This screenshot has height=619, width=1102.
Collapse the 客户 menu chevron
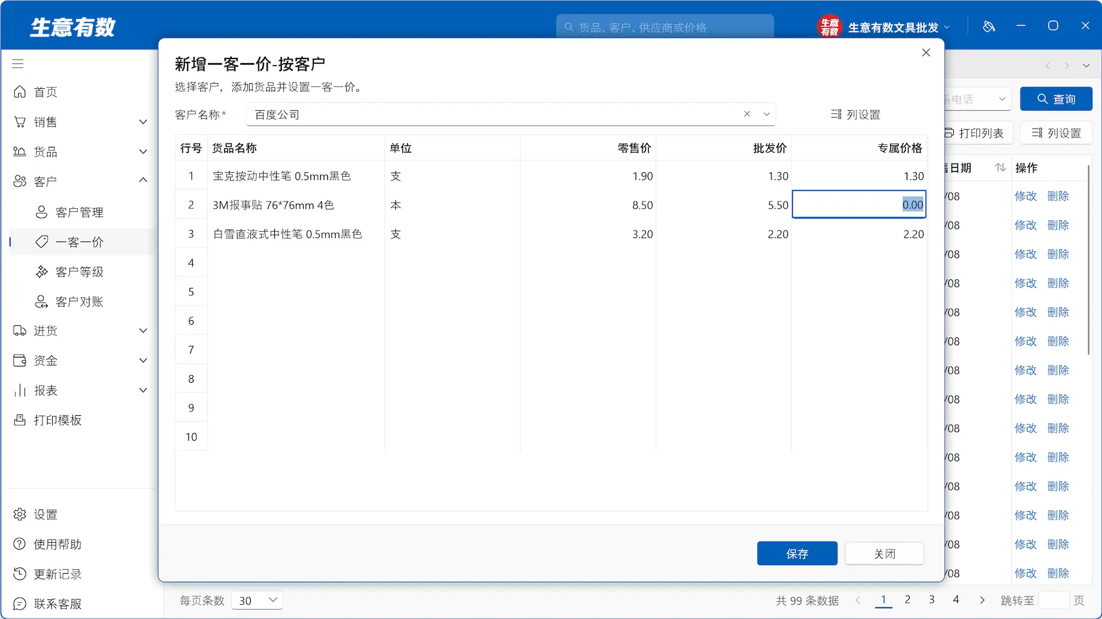143,180
